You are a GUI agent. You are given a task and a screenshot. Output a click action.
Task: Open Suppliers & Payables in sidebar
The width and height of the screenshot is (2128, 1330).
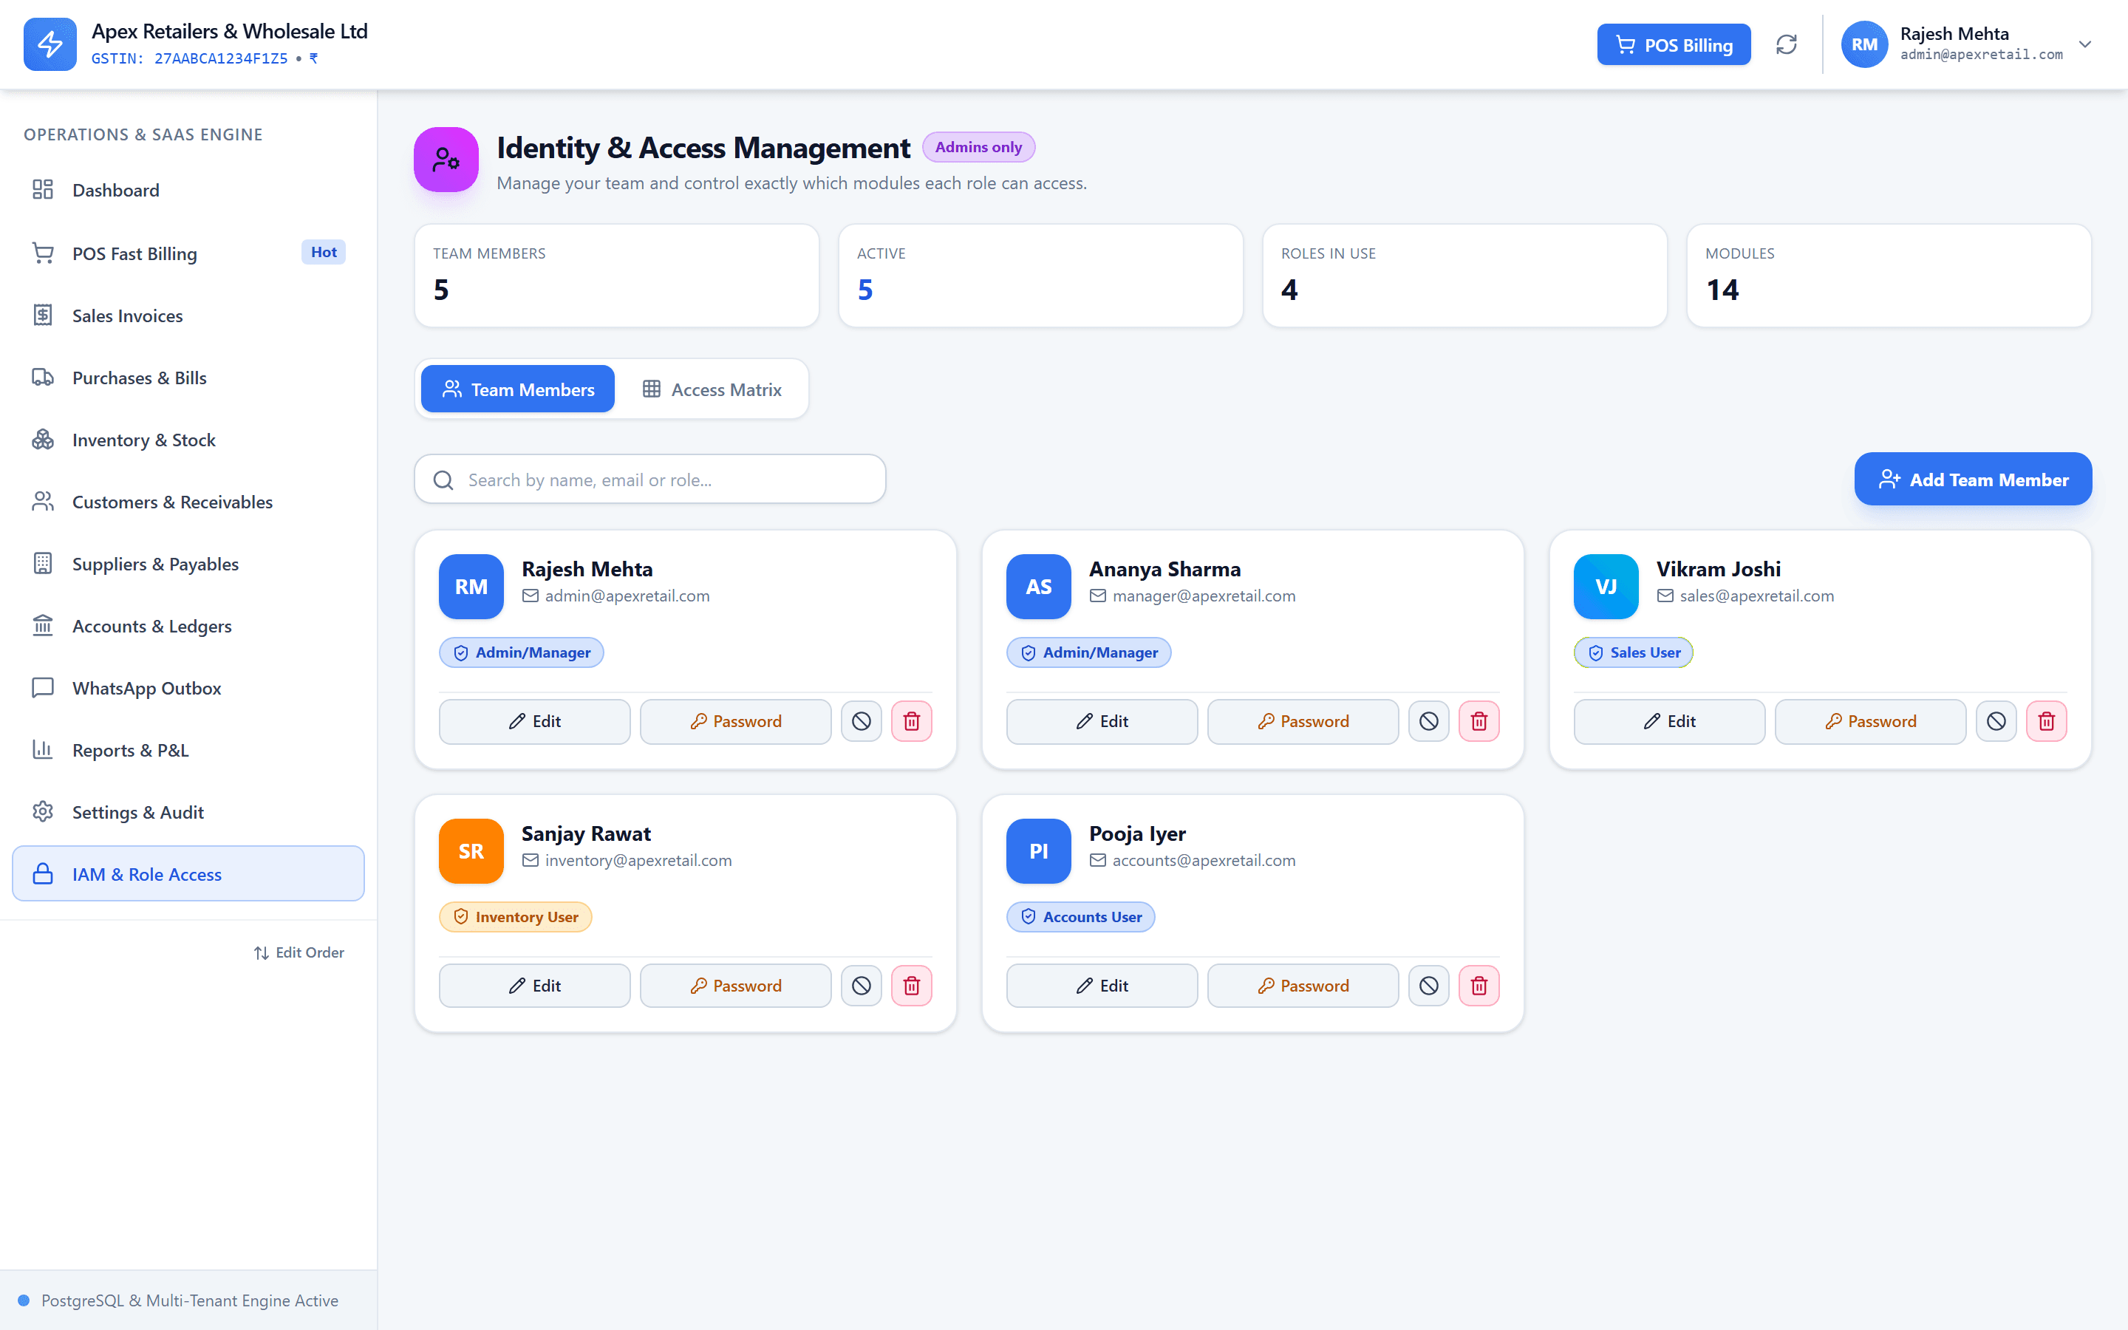(x=188, y=564)
